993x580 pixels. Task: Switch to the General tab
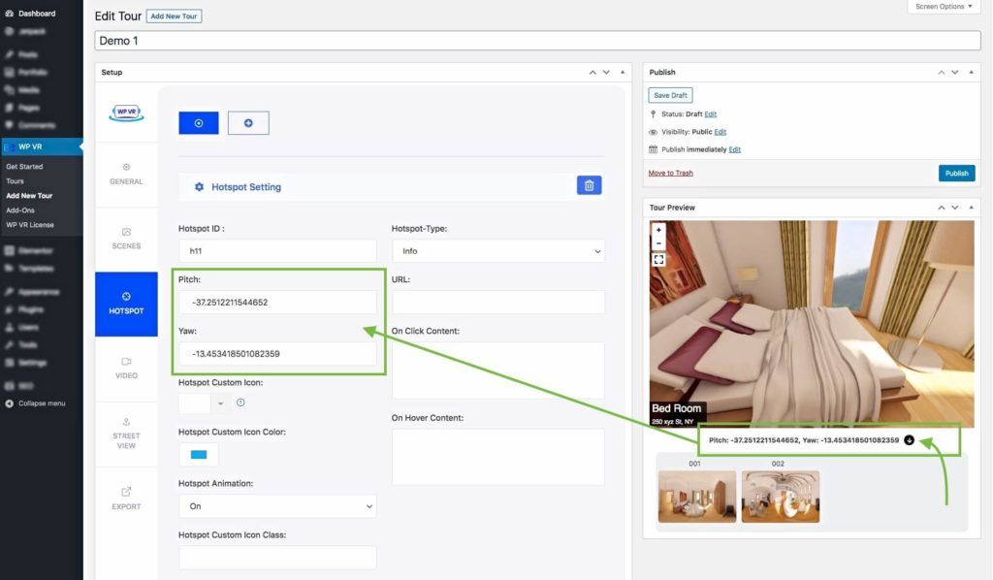point(126,175)
